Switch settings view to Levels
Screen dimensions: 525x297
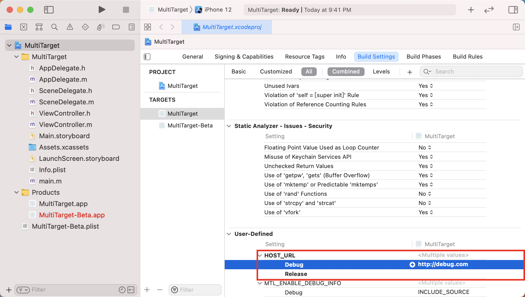tap(381, 71)
